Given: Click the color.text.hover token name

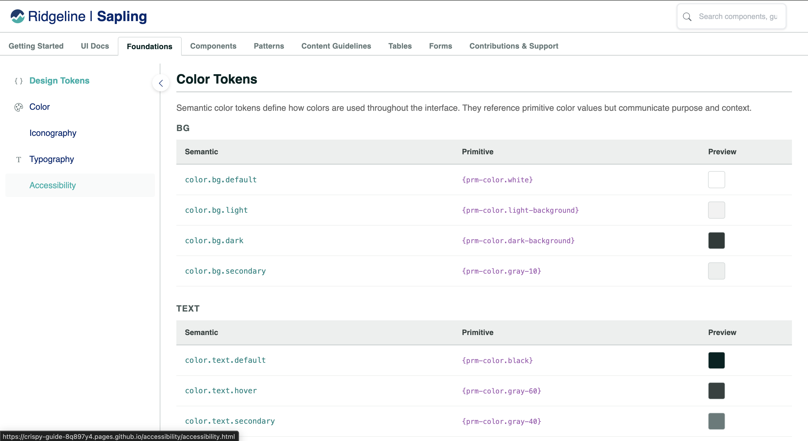Looking at the screenshot, I should tap(221, 391).
